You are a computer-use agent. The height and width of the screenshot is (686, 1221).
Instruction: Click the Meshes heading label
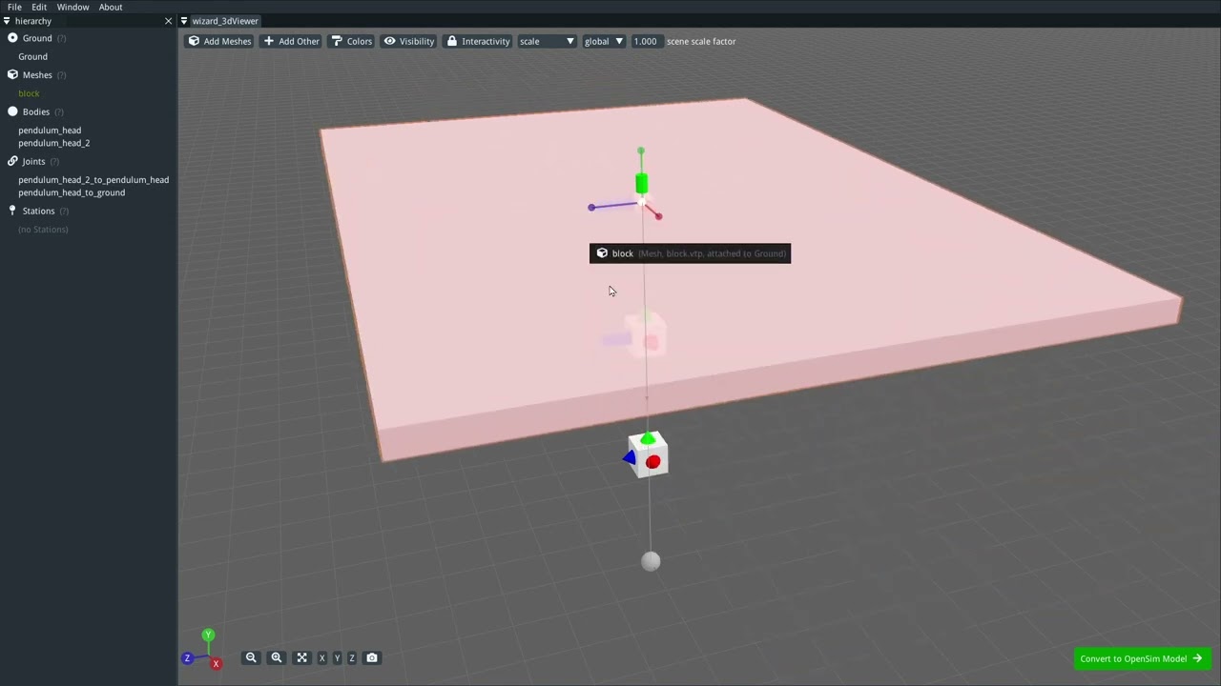[x=37, y=75]
